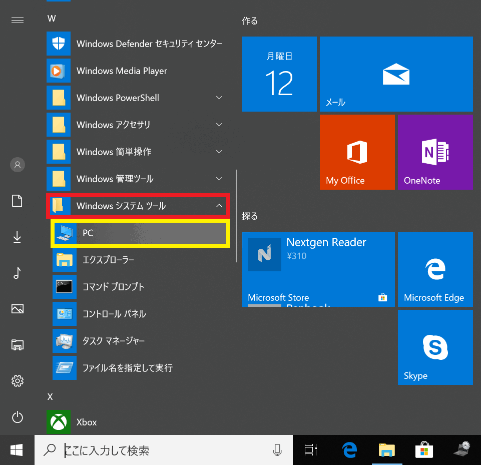Viewport: 481px width, 465px height.
Task: Open the タスク マネージャー icon
Action: pos(65,341)
